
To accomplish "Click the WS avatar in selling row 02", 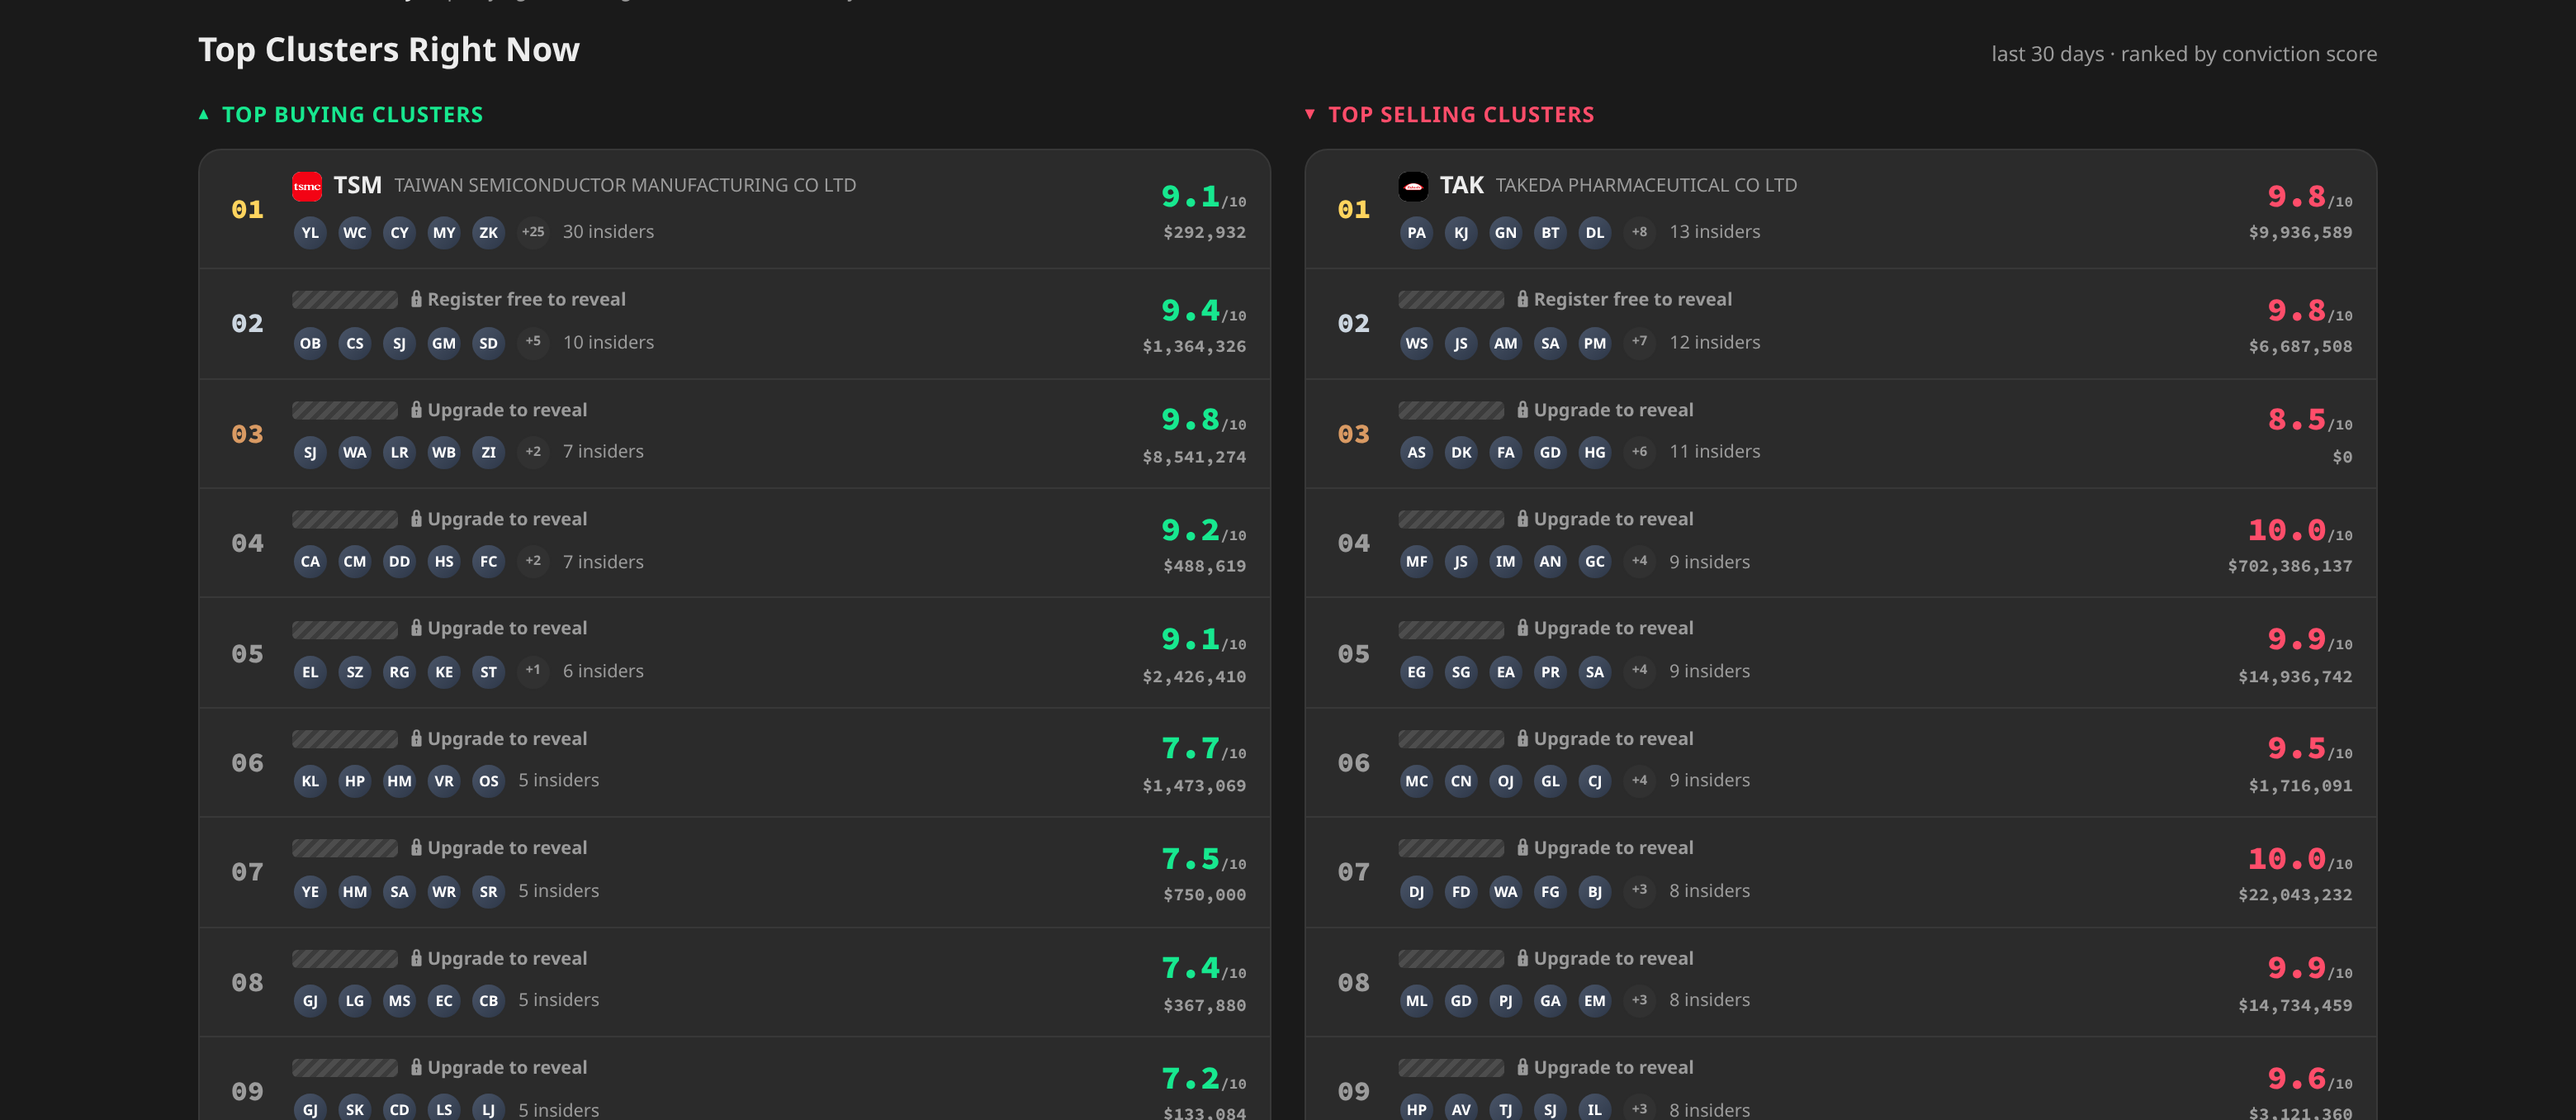I will point(1416,343).
